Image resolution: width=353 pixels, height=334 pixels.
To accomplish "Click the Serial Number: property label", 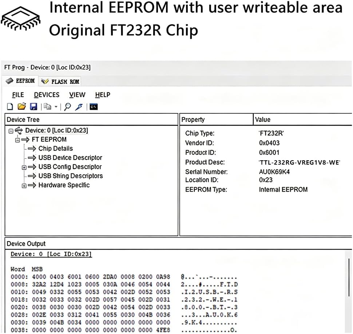I will coord(206,172).
